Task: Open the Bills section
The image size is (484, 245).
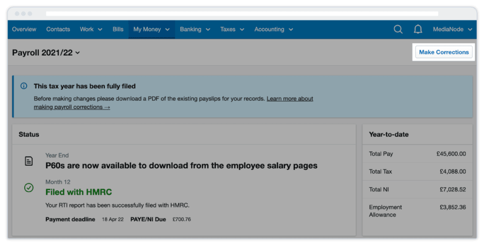Action: [118, 29]
